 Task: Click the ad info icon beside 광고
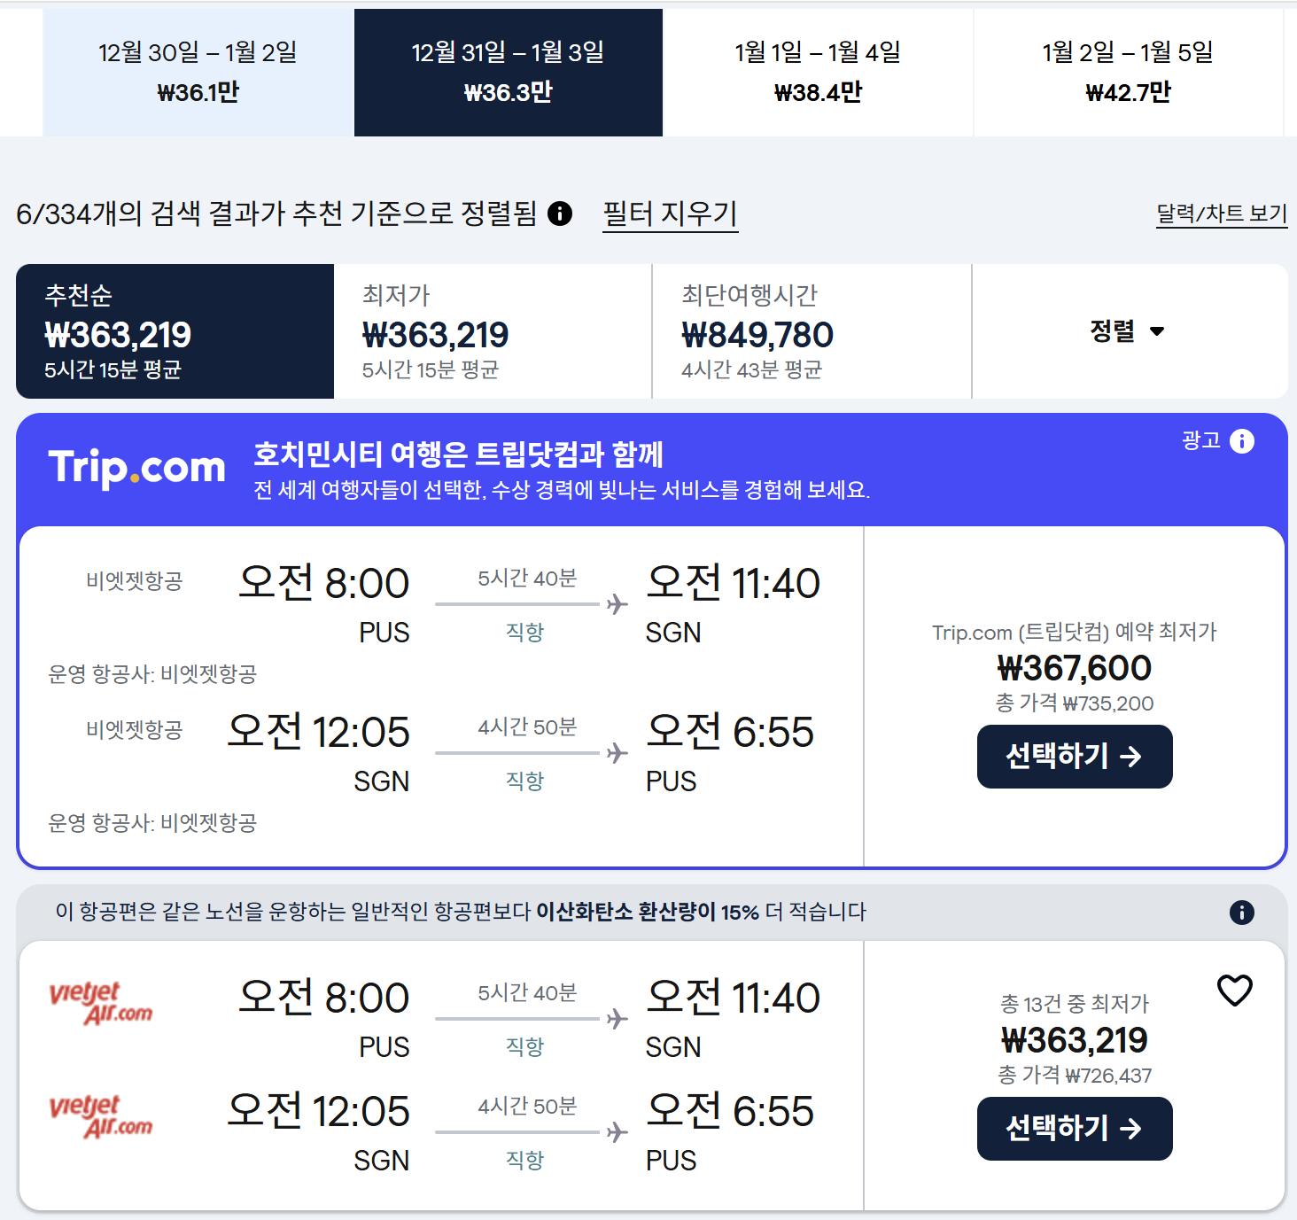tap(1242, 441)
